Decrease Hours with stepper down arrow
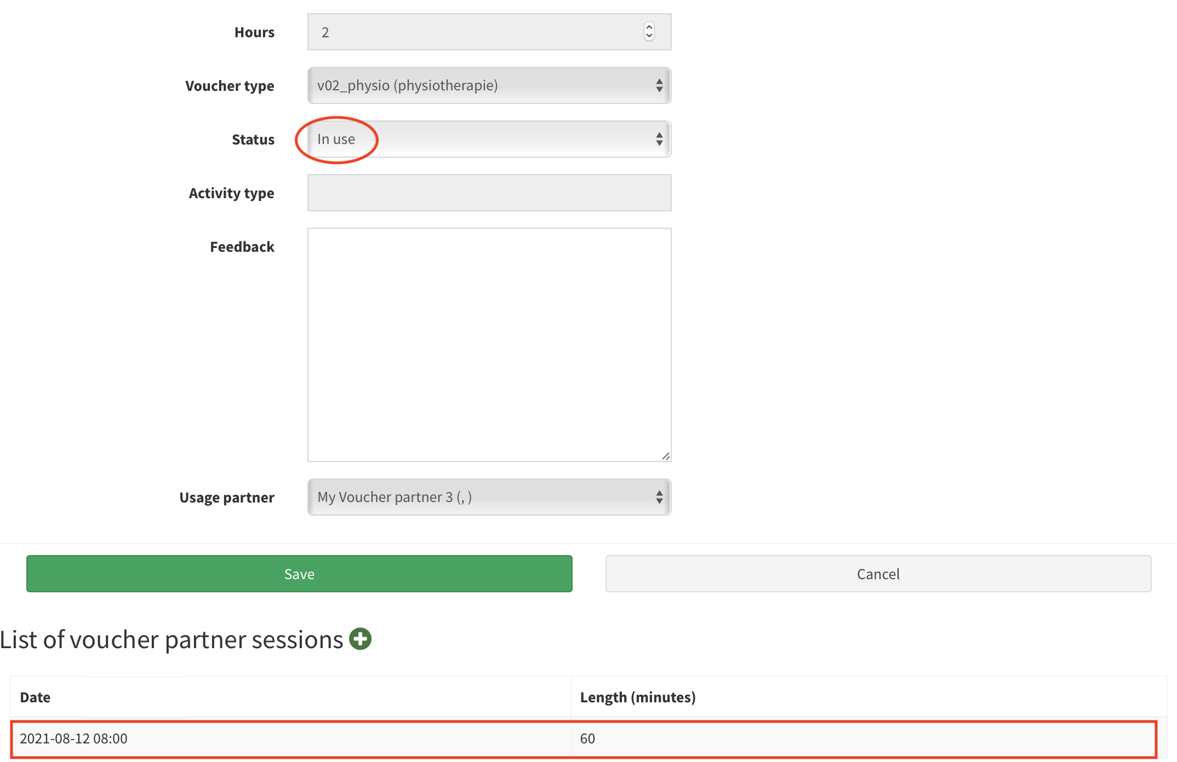The image size is (1177, 762). click(x=649, y=37)
